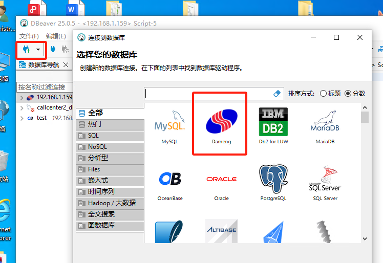Select the blue feather quill driver icon

169,231
